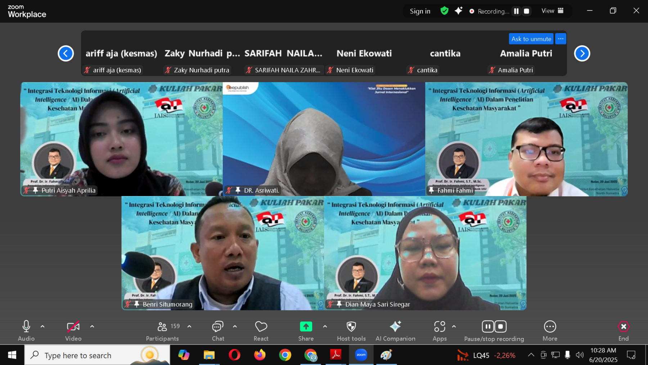Expand the Share options arrow
This screenshot has width=648, height=365.
pos(325,326)
